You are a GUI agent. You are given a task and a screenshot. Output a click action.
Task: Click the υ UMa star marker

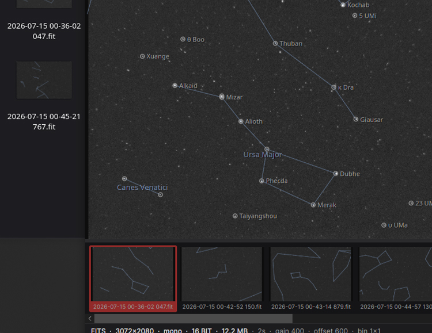click(384, 225)
